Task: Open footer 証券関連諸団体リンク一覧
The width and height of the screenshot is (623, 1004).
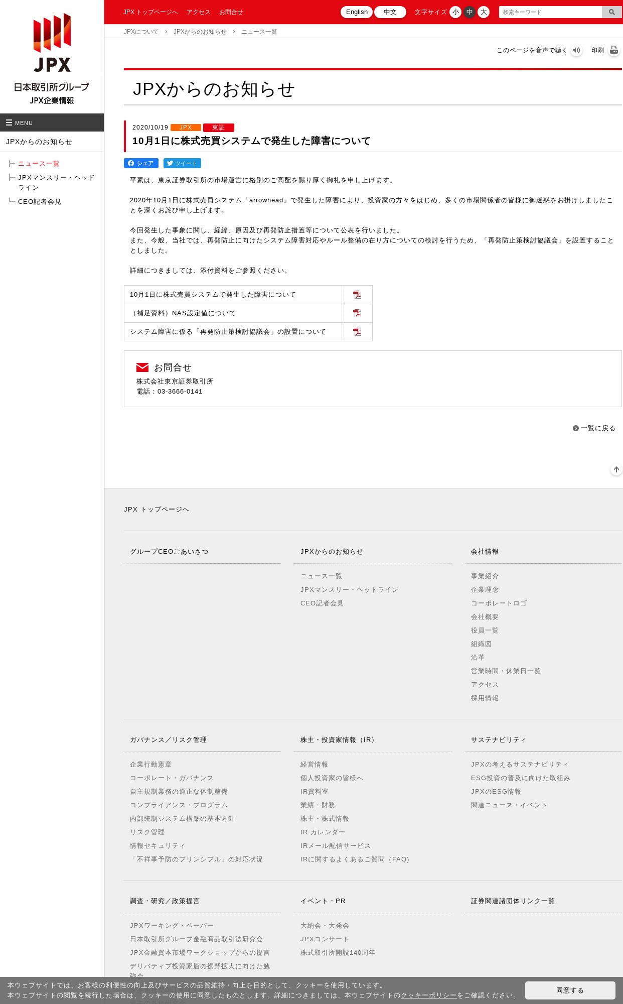Action: click(x=513, y=901)
